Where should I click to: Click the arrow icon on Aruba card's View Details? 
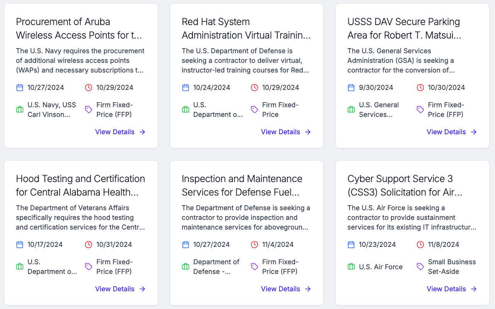pyautogui.click(x=143, y=132)
